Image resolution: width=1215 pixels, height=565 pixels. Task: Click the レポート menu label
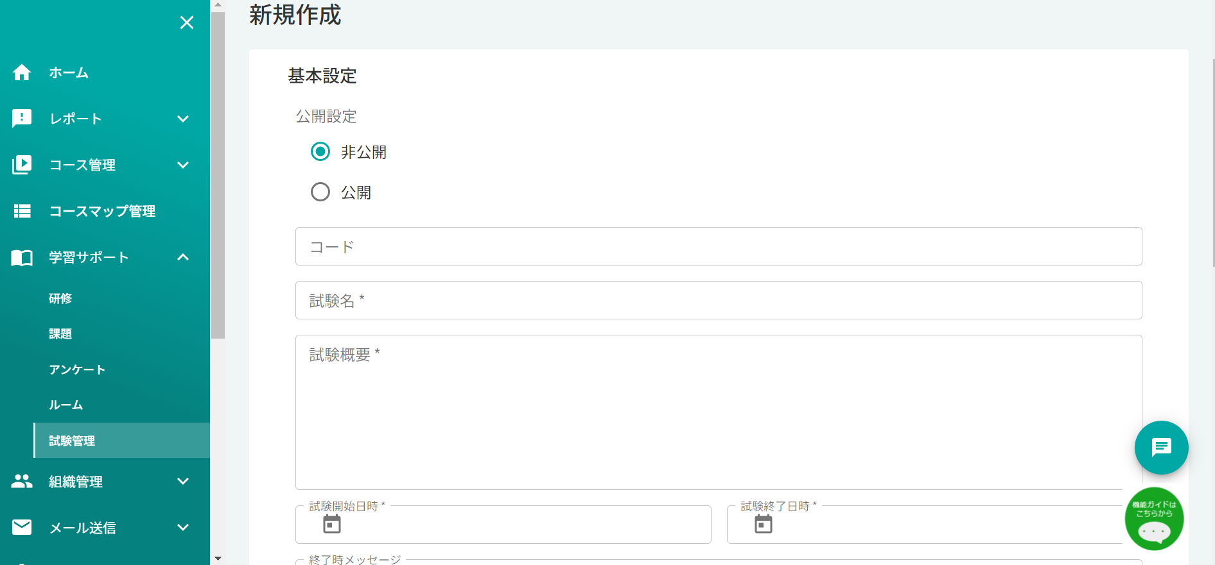[x=76, y=119]
